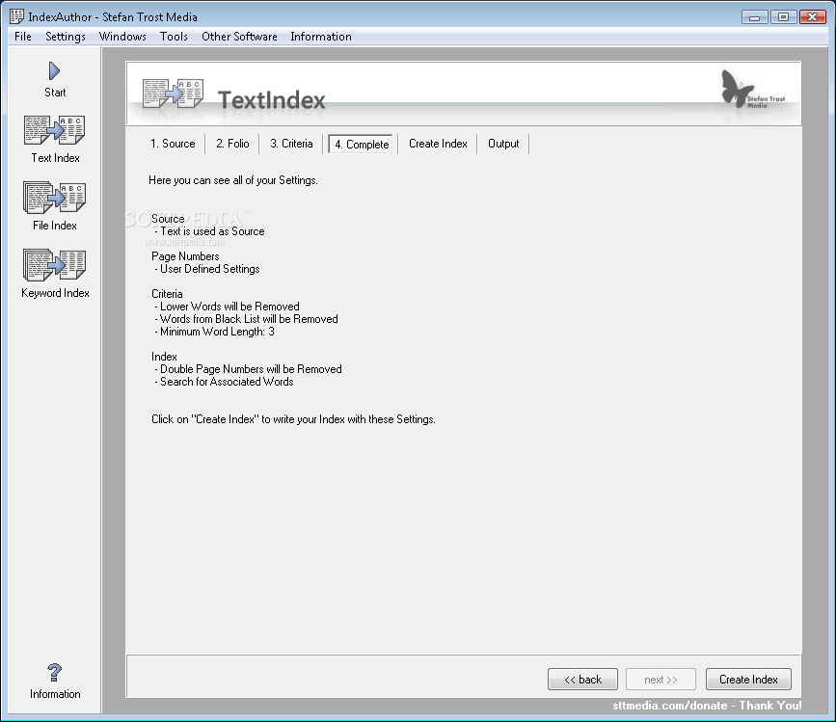Click the IndexAuthor title bar app icon
This screenshot has width=836, height=722.
16,16
